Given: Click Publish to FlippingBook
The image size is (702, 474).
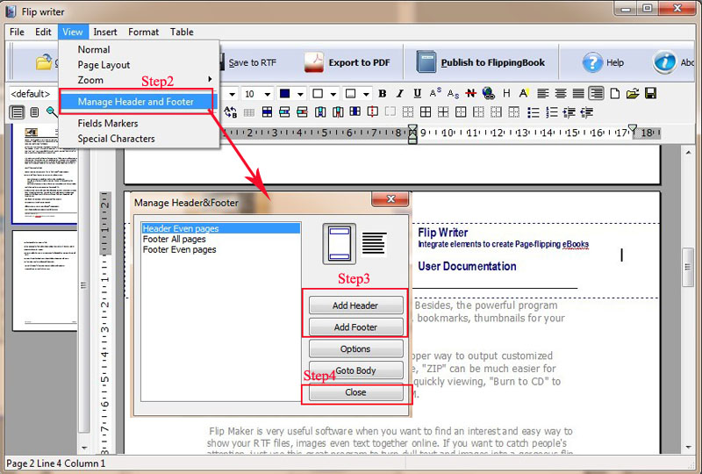Looking at the screenshot, I should 481,62.
